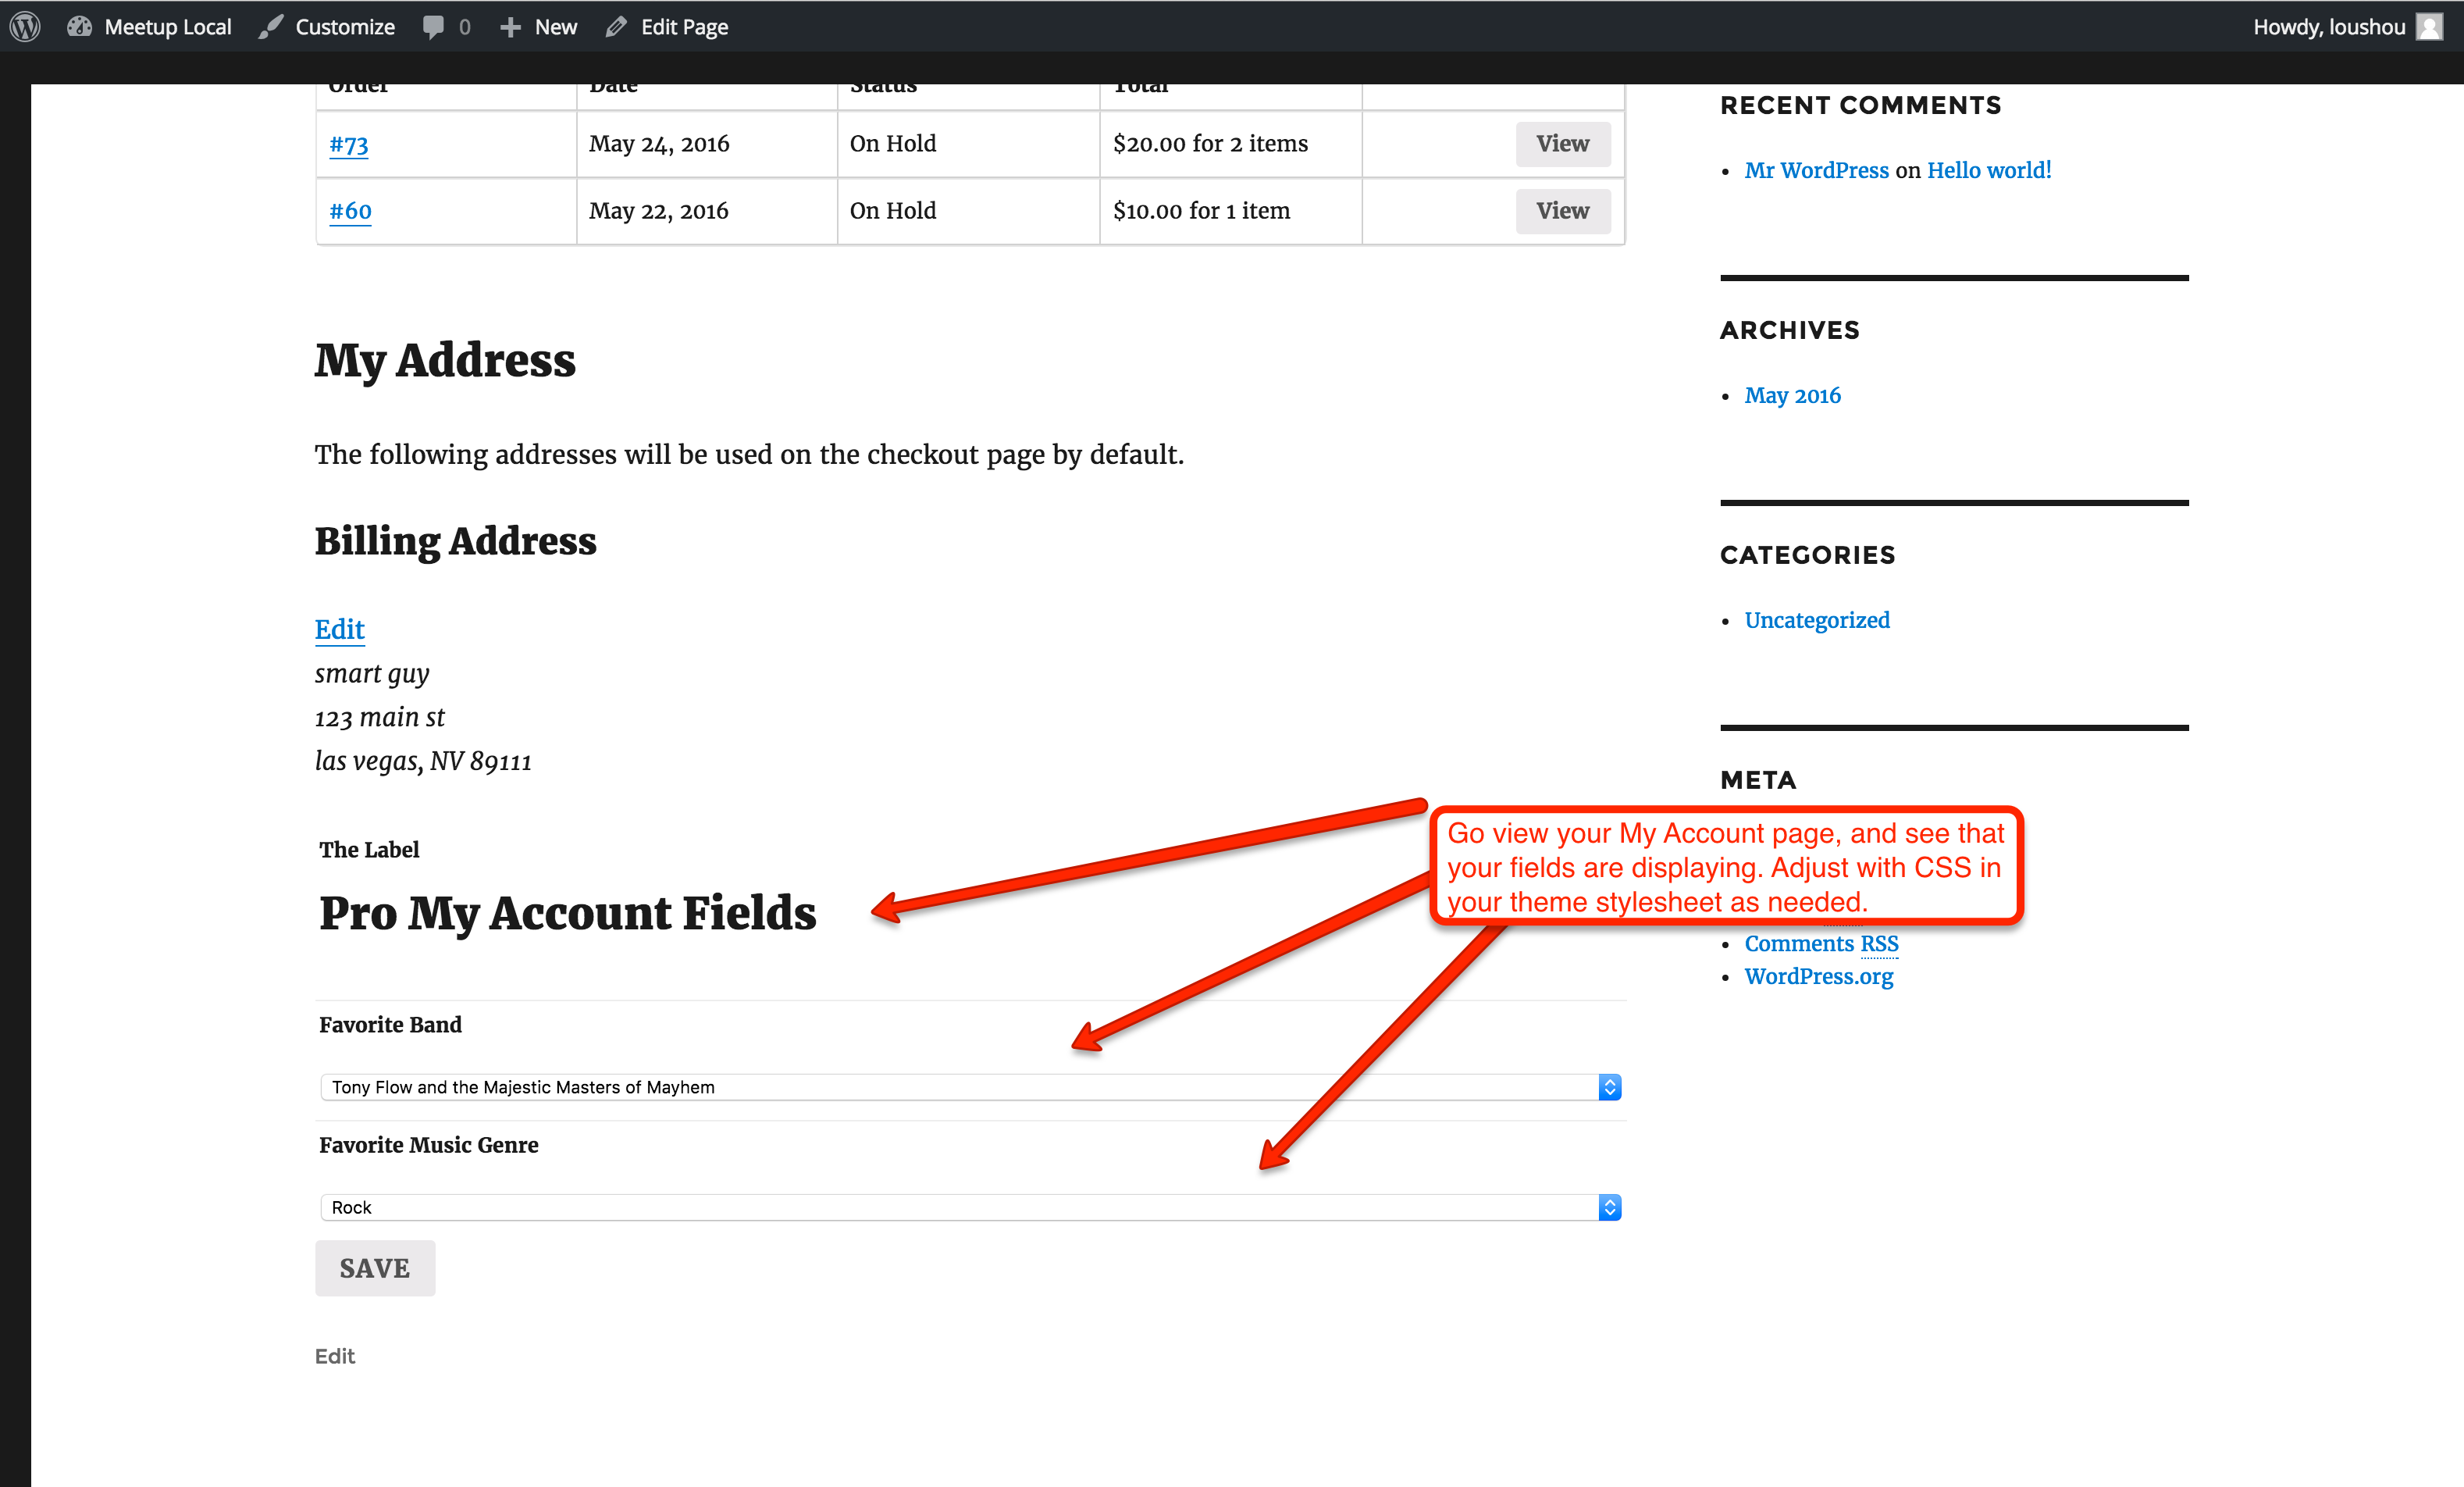Open the Hello world! post link
This screenshot has height=1487, width=2464.
click(x=1989, y=170)
